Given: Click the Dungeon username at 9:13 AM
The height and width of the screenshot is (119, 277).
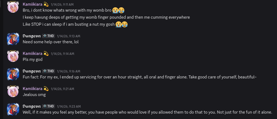Looking at the screenshot, I should point(32,36).
